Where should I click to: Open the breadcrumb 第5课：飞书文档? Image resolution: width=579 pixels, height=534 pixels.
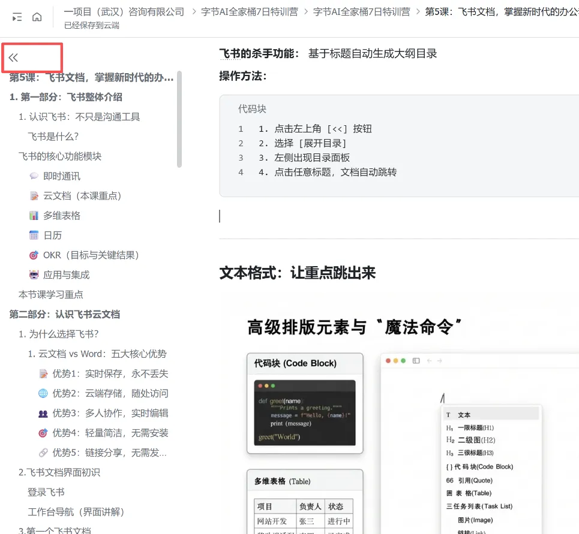(x=502, y=12)
